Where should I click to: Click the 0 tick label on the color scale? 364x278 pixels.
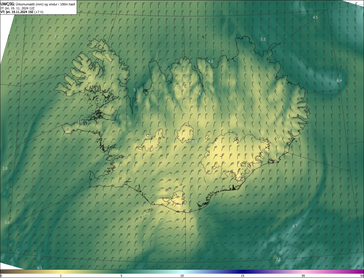pos(1,276)
